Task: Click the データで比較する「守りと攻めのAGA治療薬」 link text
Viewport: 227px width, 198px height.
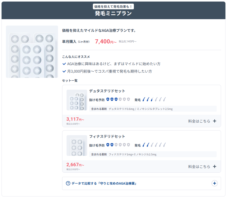Action: [x=104, y=184]
